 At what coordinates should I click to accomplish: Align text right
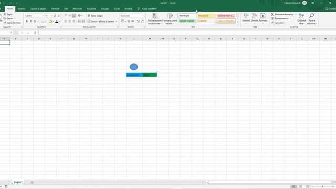(73, 22)
